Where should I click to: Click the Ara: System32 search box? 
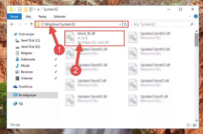163,24
